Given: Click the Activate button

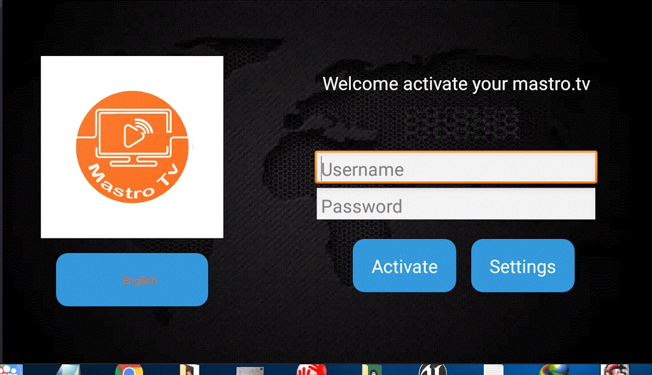Looking at the screenshot, I should 404,266.
